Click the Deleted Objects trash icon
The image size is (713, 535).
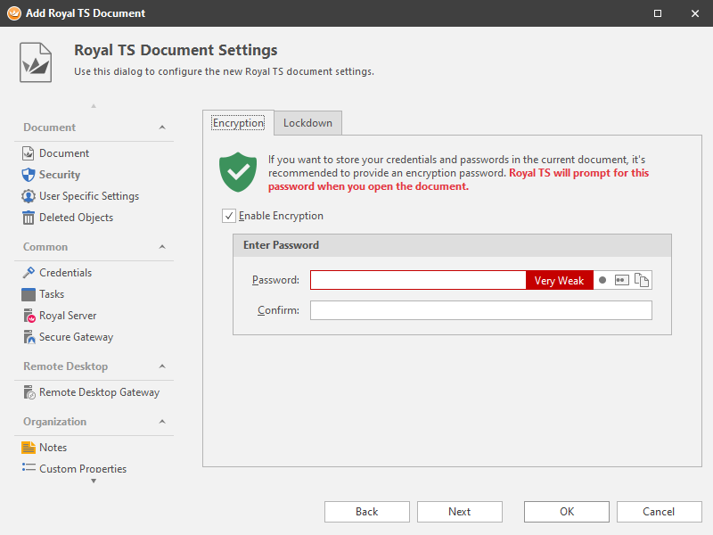coord(29,218)
